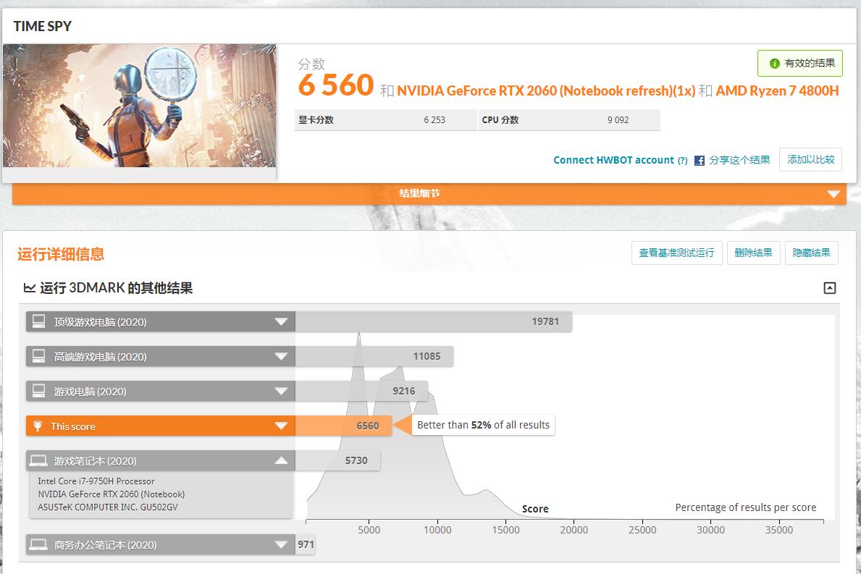Expand the 游戏电脑 (2020) dropdown arrow
Viewport: 861px width, 574px height.
coord(282,391)
